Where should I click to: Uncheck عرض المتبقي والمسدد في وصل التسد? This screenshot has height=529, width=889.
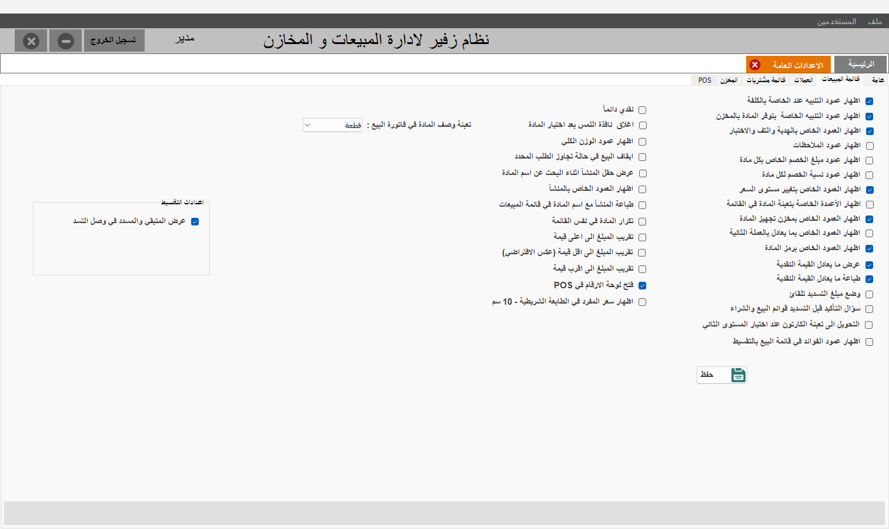click(195, 221)
